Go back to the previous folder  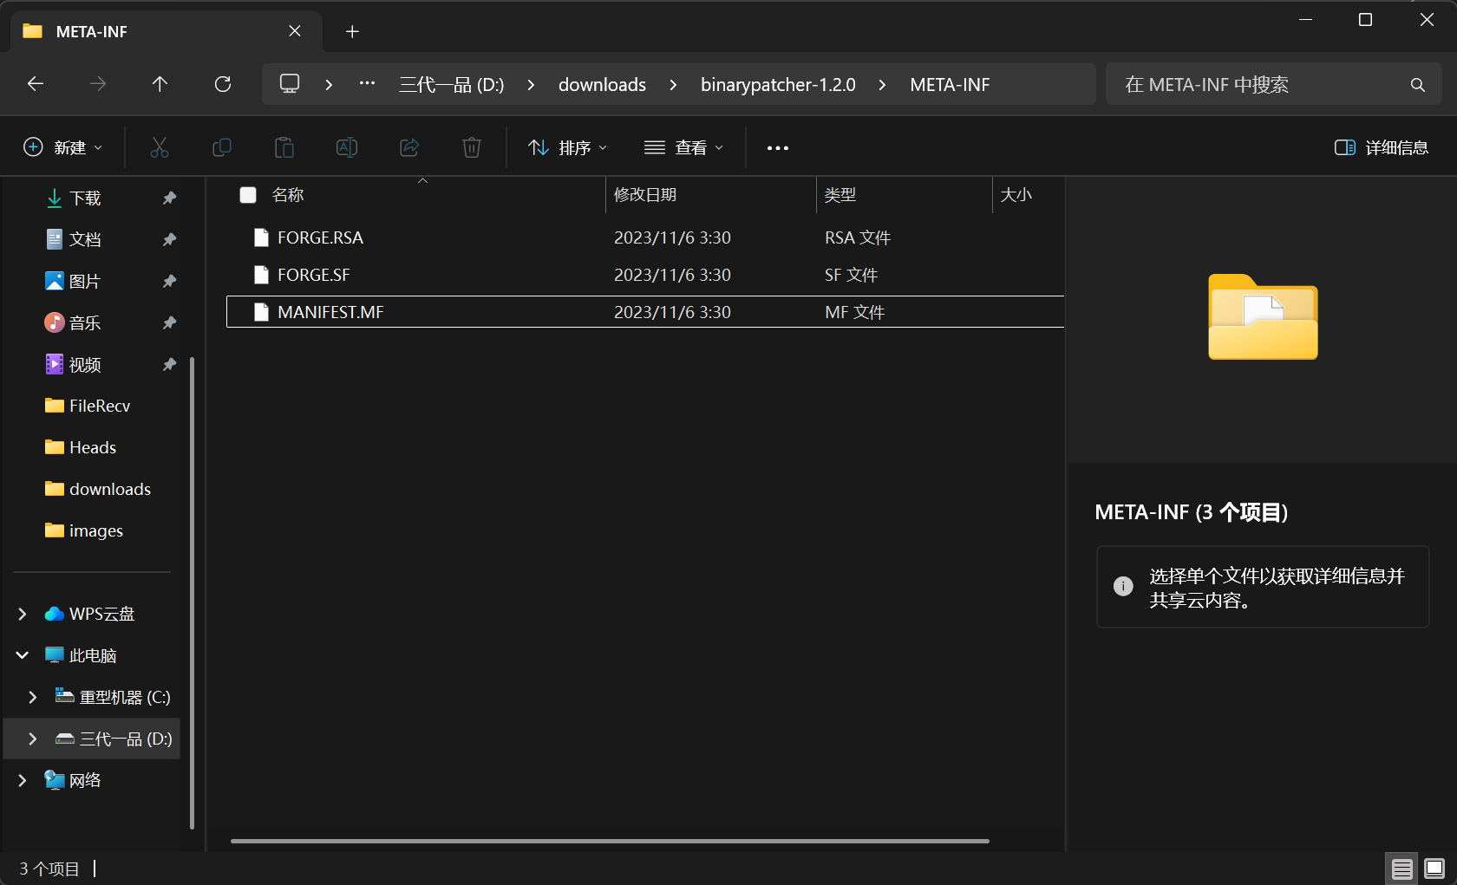pos(36,84)
